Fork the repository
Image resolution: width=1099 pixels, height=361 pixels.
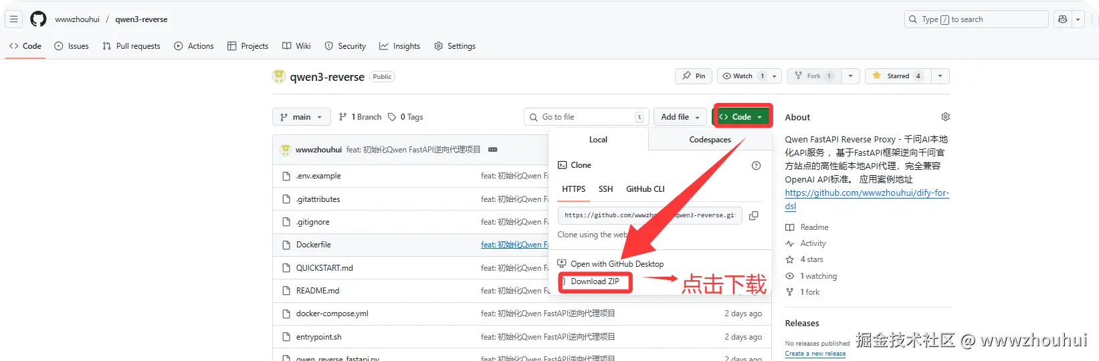(x=813, y=76)
